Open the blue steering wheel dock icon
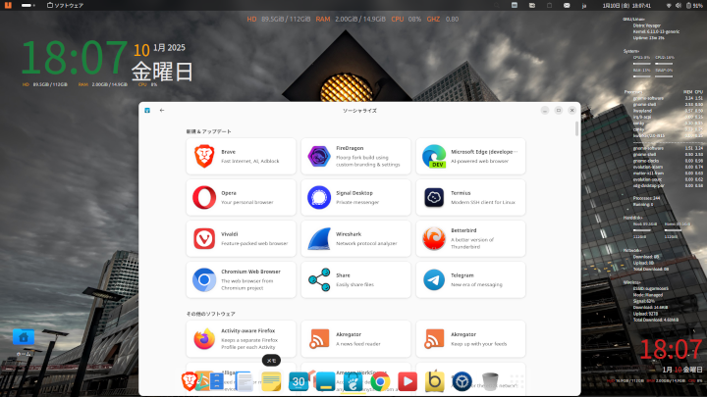This screenshot has height=397, width=707. (x=462, y=381)
